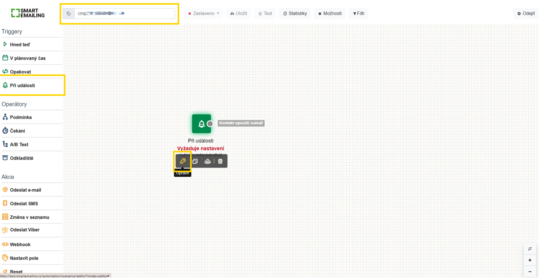The width and height of the screenshot is (540, 279).
Task: Select the Podmínka operator
Action: 21,117
